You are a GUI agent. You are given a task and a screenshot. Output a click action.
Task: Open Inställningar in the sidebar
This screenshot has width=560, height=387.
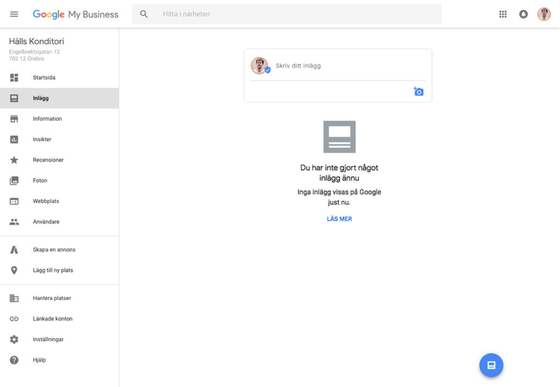click(x=59, y=340)
